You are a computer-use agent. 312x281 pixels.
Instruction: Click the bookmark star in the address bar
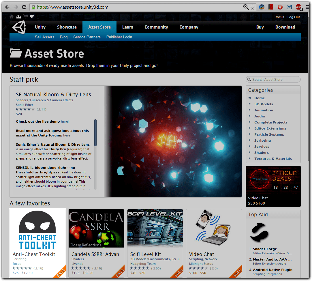click(x=253, y=7)
